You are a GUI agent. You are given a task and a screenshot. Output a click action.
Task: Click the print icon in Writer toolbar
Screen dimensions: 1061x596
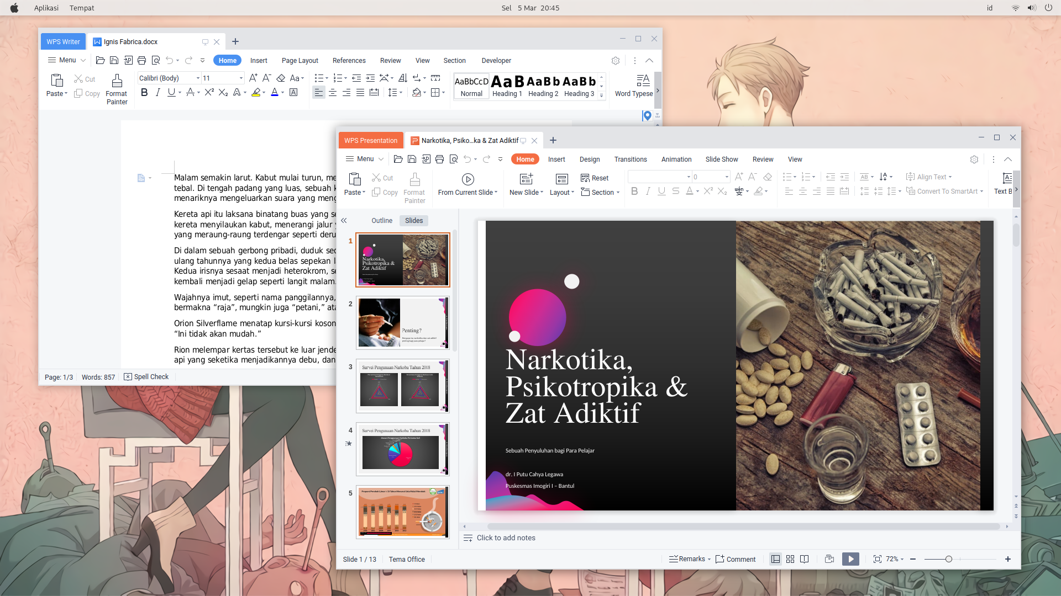(x=141, y=60)
